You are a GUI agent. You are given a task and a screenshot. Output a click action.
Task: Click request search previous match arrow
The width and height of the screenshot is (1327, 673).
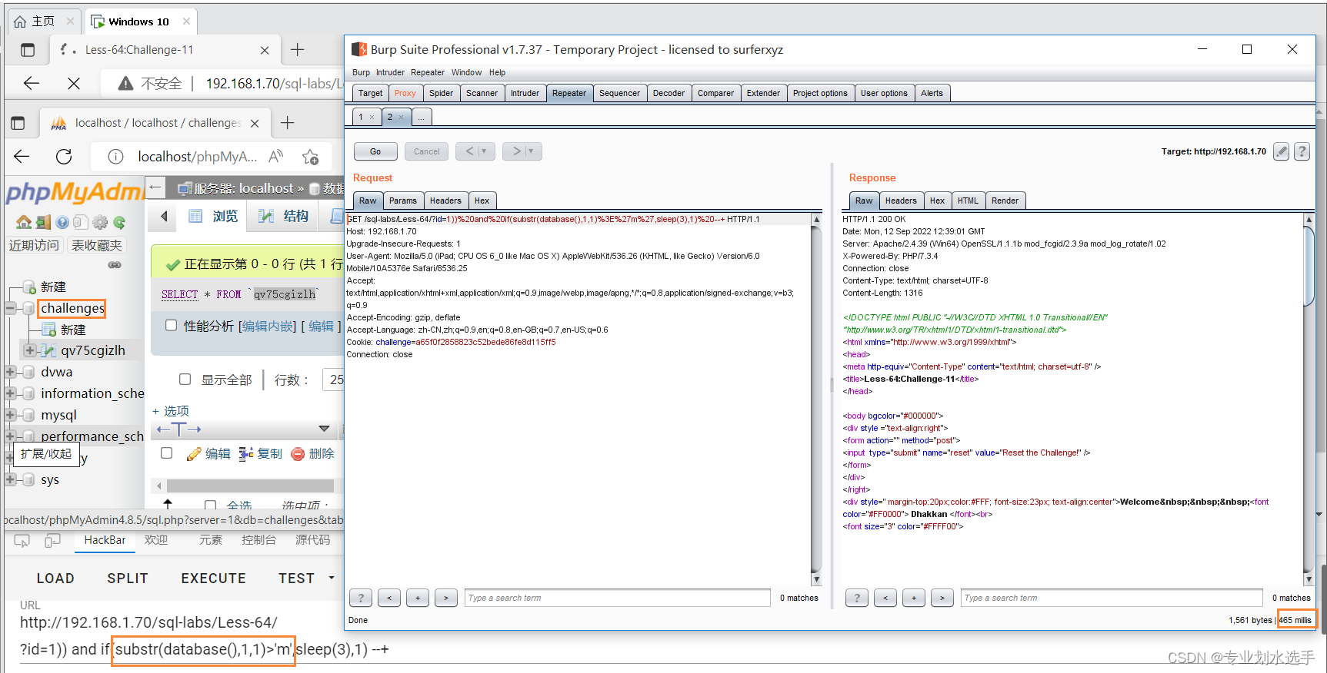pos(389,598)
